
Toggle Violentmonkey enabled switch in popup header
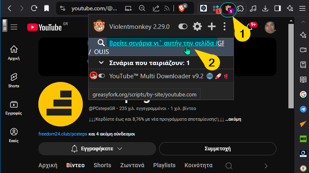[x=183, y=26]
